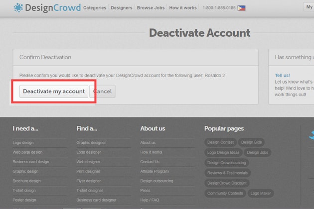Open the Categories menu
314x209 pixels.
click(x=95, y=8)
